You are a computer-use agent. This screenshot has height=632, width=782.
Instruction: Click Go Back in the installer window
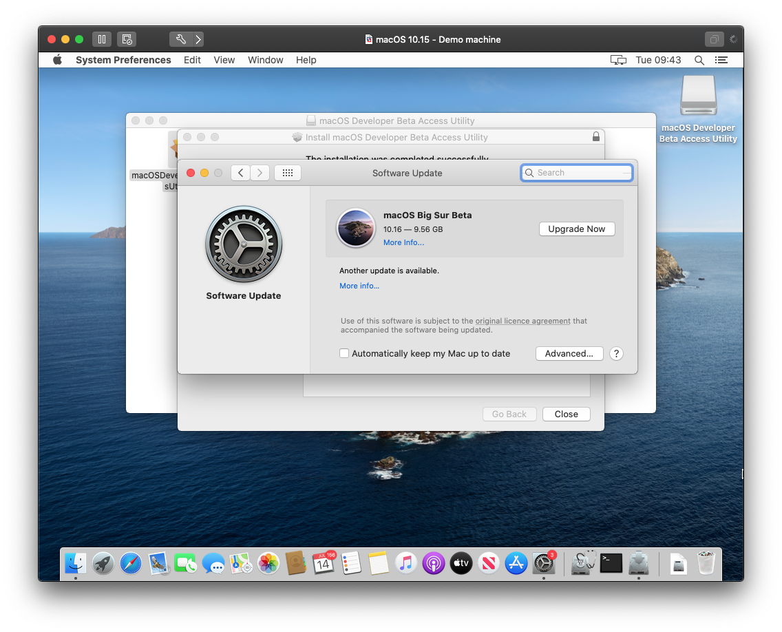509,414
